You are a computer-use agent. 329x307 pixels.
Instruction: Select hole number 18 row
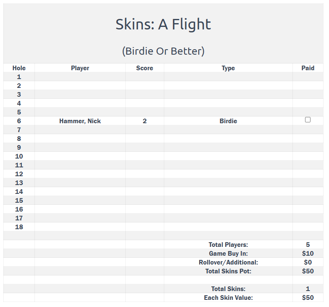click(19, 227)
